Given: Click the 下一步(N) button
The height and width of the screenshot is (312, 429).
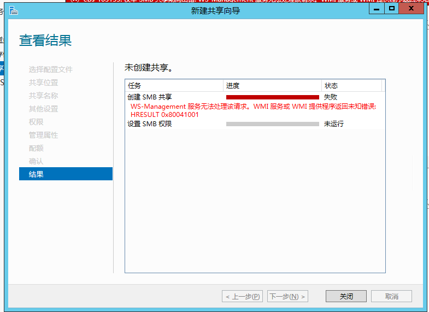Looking at the screenshot, I should click(x=287, y=296).
